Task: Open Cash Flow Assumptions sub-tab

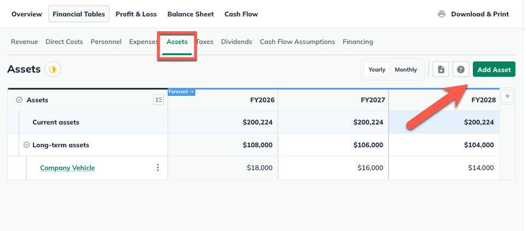Action: coord(297,42)
